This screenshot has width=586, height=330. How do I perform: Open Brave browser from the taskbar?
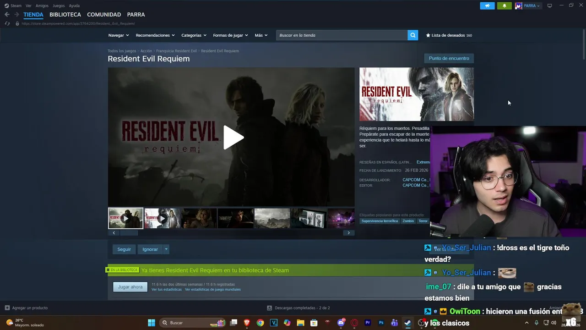tap(247, 323)
